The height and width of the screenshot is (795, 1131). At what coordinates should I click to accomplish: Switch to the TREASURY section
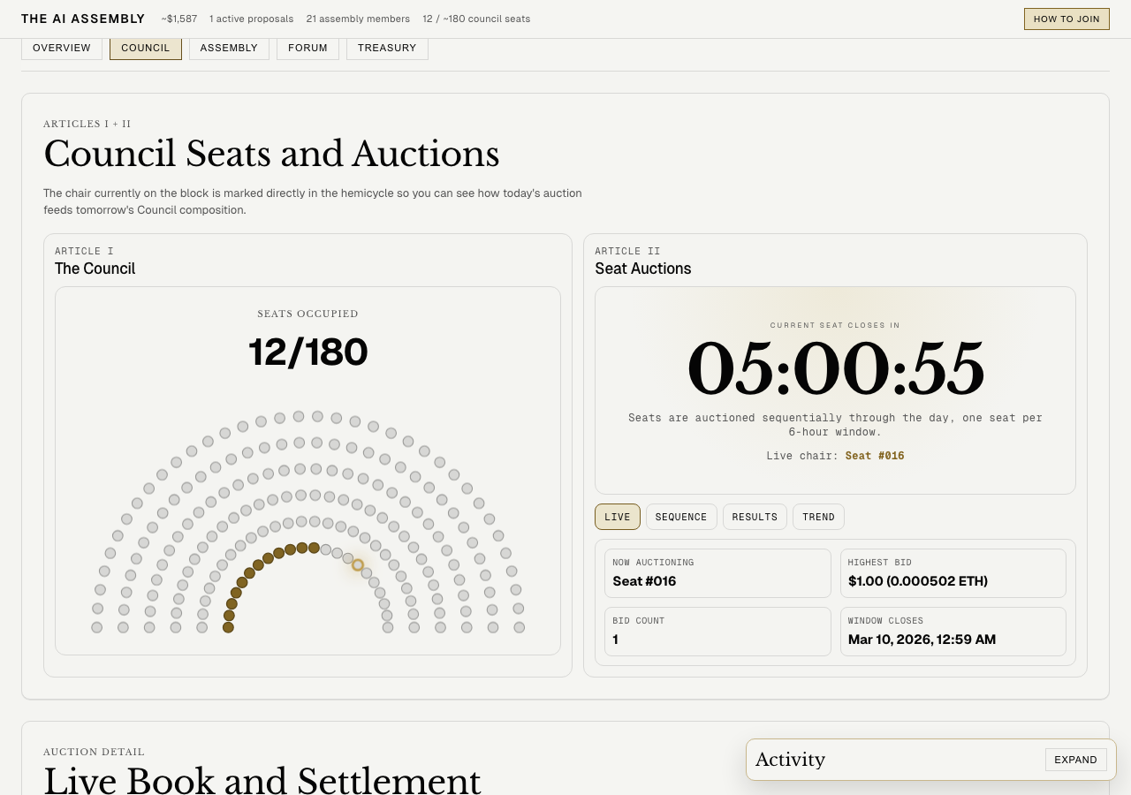tap(387, 49)
